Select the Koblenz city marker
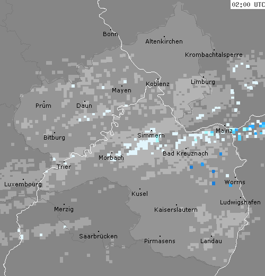 158,79
